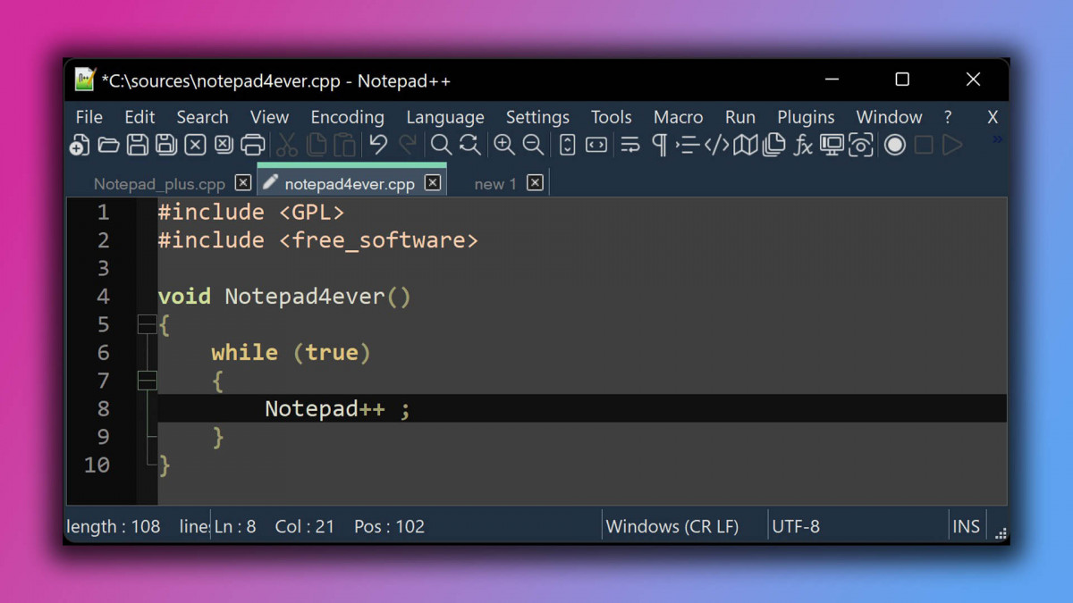Undo the last edit via toolbar
The width and height of the screenshot is (1073, 603).
tap(378, 146)
